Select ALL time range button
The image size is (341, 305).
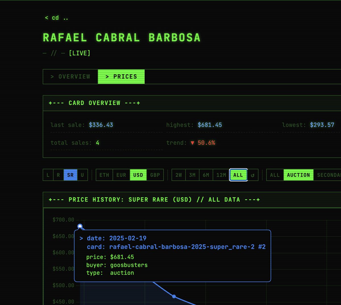pyautogui.click(x=238, y=175)
